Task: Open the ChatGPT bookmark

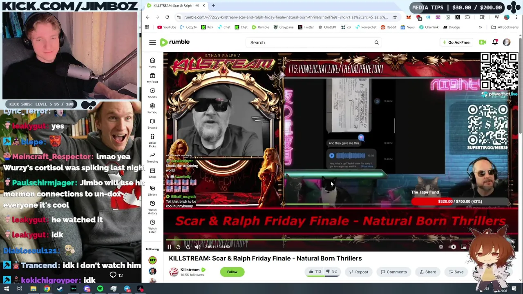Action: pyautogui.click(x=327, y=27)
